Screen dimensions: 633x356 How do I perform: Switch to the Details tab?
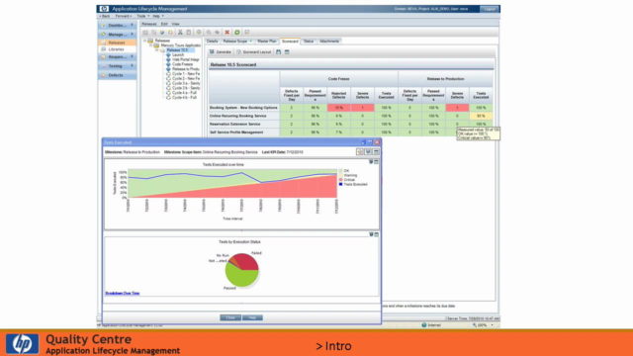point(212,42)
